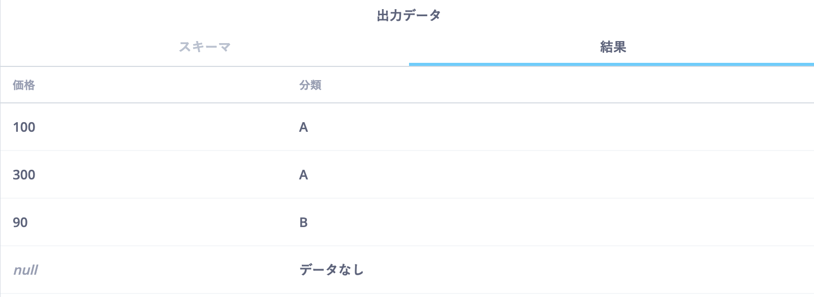The image size is (814, 297).
Task: Click the データなし cell
Action: [x=331, y=270]
